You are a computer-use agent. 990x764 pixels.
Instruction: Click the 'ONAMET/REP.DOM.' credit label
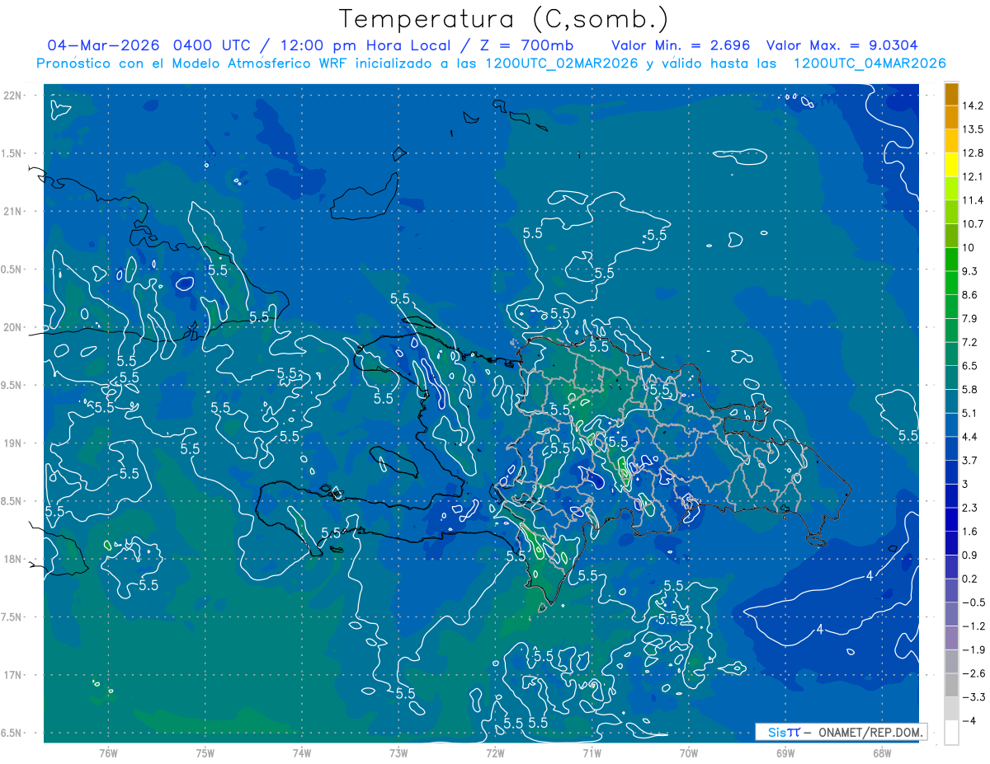point(872,732)
